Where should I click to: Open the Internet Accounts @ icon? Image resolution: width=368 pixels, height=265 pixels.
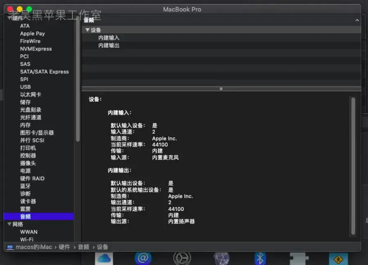(x=143, y=258)
